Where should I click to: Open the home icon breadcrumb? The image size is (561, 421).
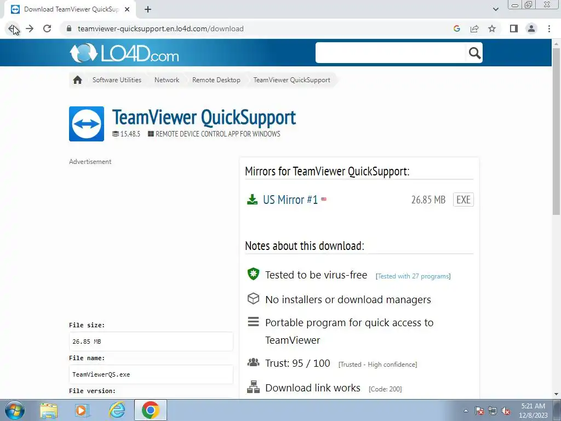click(78, 80)
